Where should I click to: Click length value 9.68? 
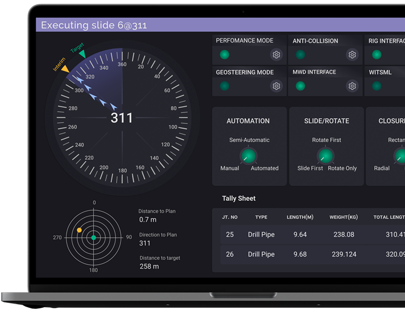click(300, 255)
